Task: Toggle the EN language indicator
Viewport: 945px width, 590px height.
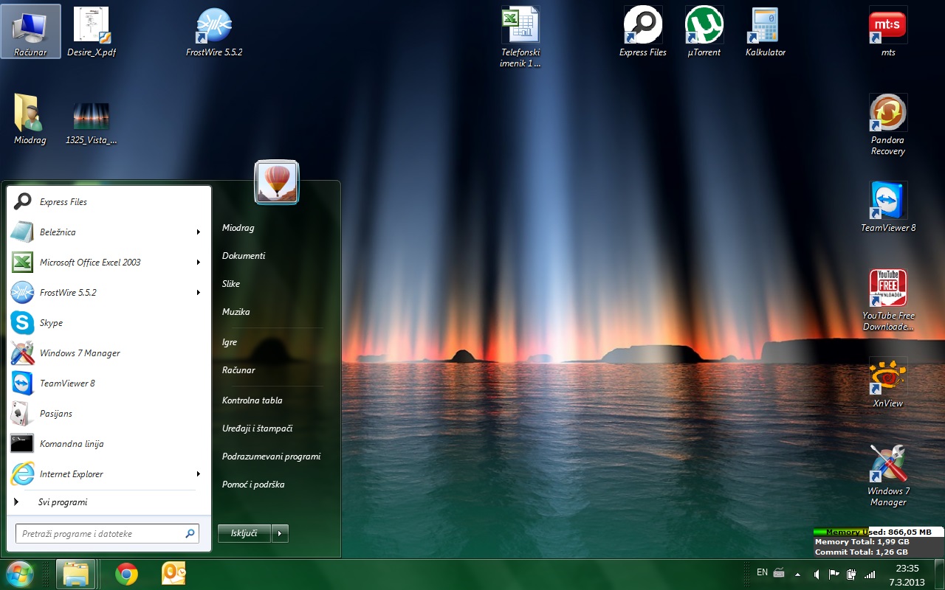Action: [x=762, y=572]
